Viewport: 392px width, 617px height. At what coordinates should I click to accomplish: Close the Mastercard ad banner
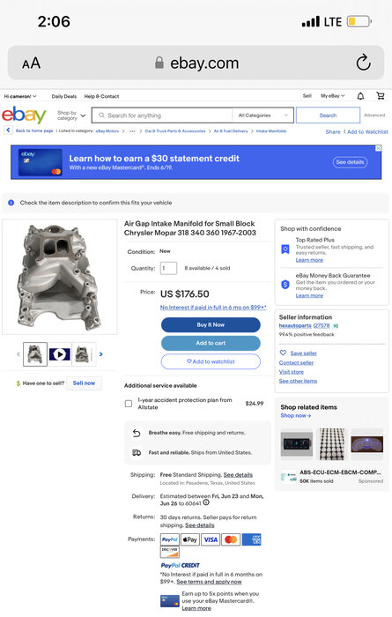pos(378,148)
